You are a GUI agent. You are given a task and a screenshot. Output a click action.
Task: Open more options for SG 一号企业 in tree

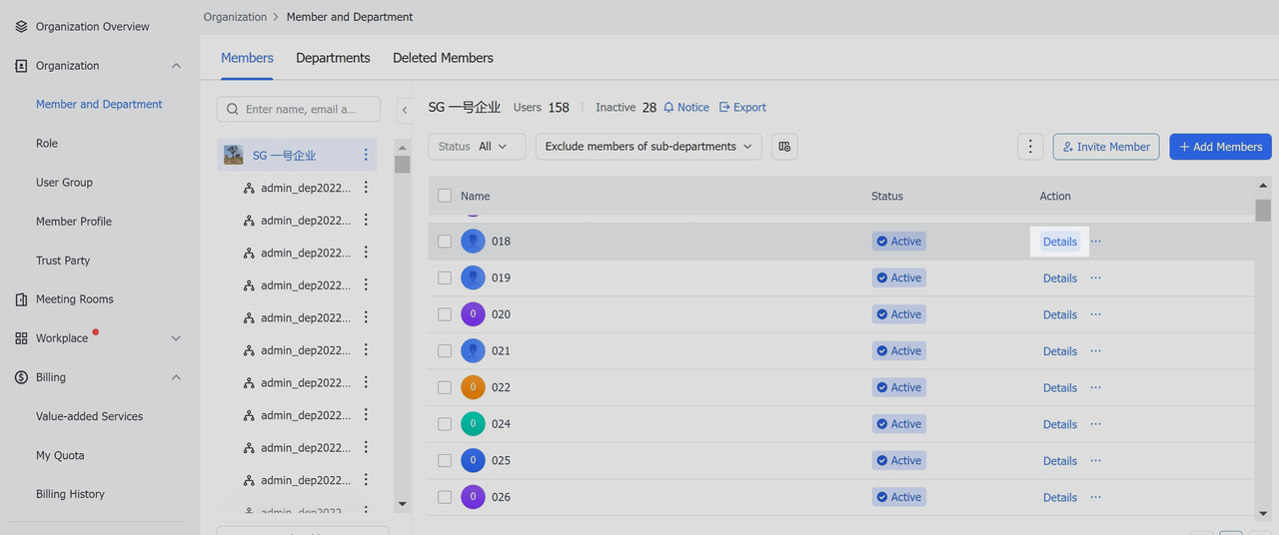[x=366, y=155]
